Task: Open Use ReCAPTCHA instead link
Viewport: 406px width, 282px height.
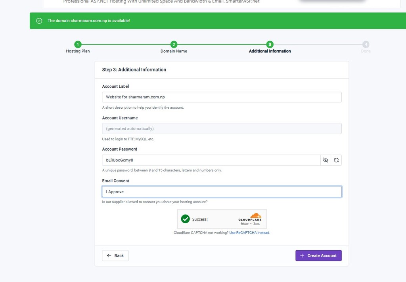Action: coord(250,232)
